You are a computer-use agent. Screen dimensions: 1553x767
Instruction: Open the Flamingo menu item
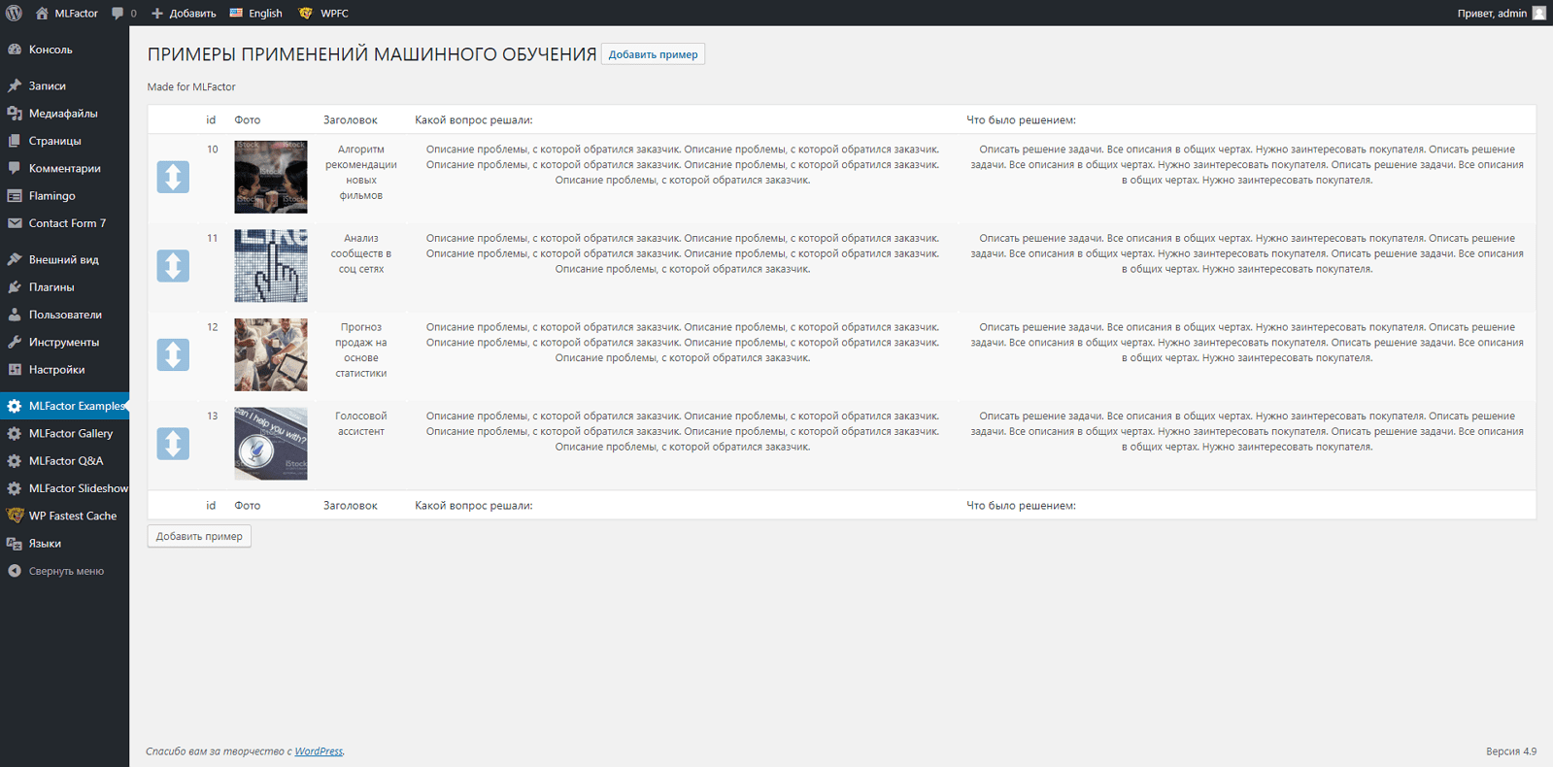[x=64, y=196]
